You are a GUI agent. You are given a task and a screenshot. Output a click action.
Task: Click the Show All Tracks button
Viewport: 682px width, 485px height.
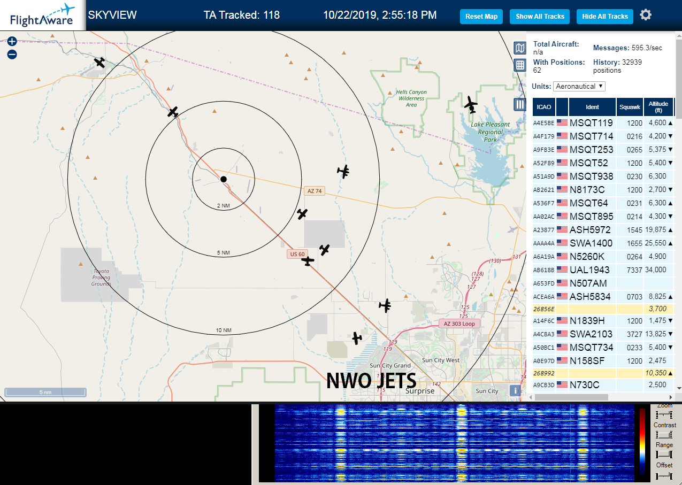point(540,17)
